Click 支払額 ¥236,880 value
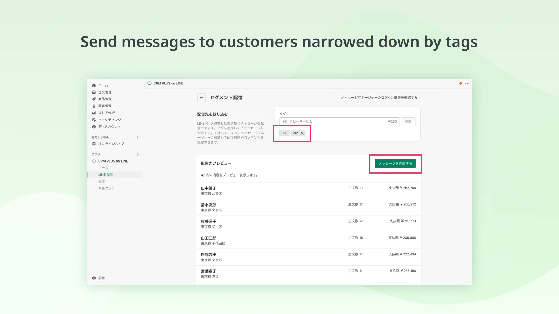Screen dimensions: 559x314 402,238
